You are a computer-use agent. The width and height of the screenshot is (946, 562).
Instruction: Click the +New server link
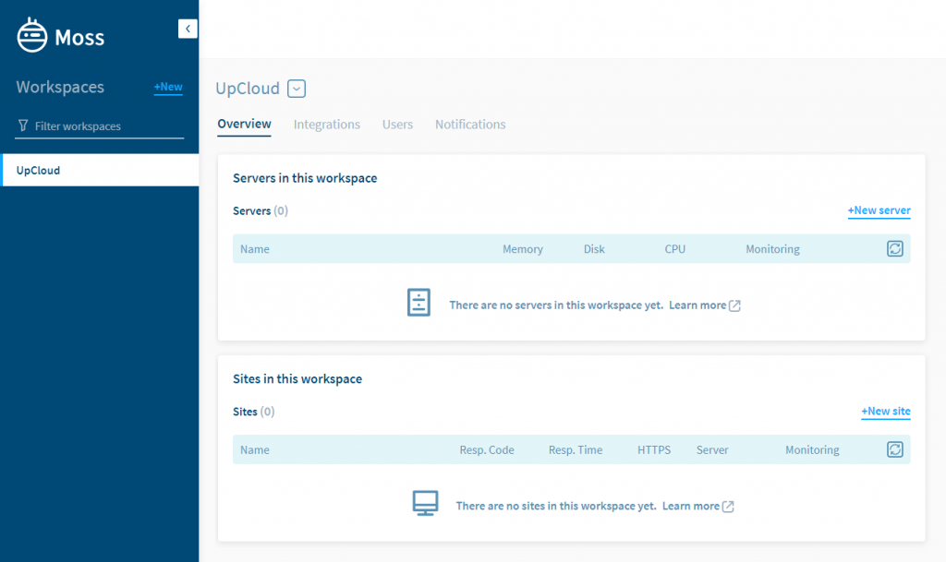pyautogui.click(x=879, y=210)
